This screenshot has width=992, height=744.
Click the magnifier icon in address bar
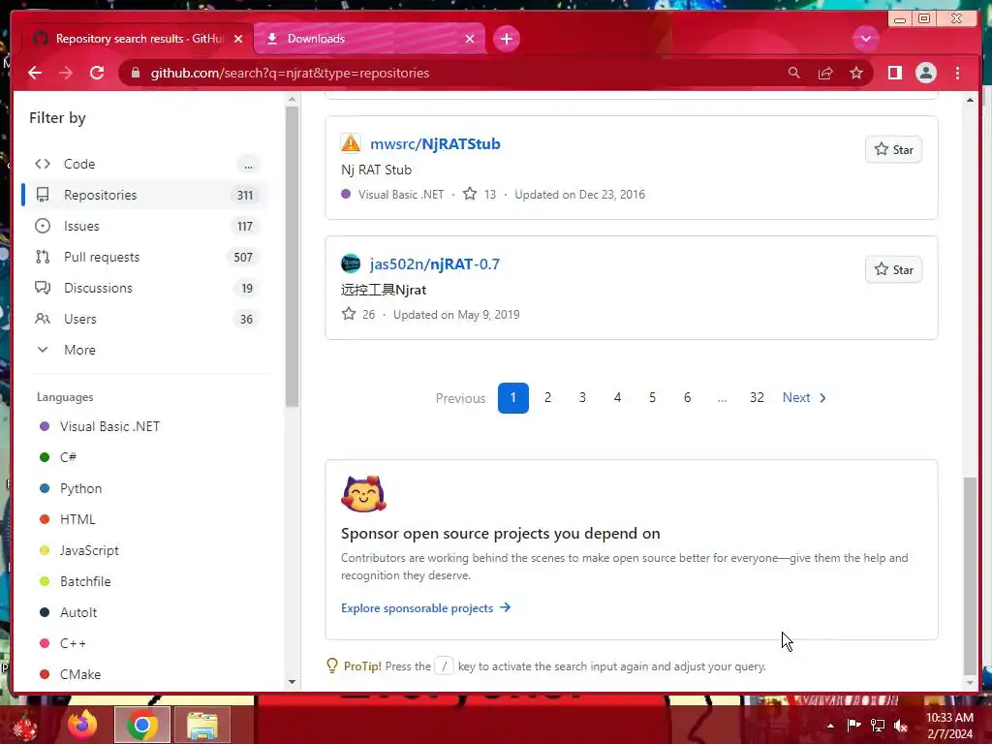(x=794, y=73)
